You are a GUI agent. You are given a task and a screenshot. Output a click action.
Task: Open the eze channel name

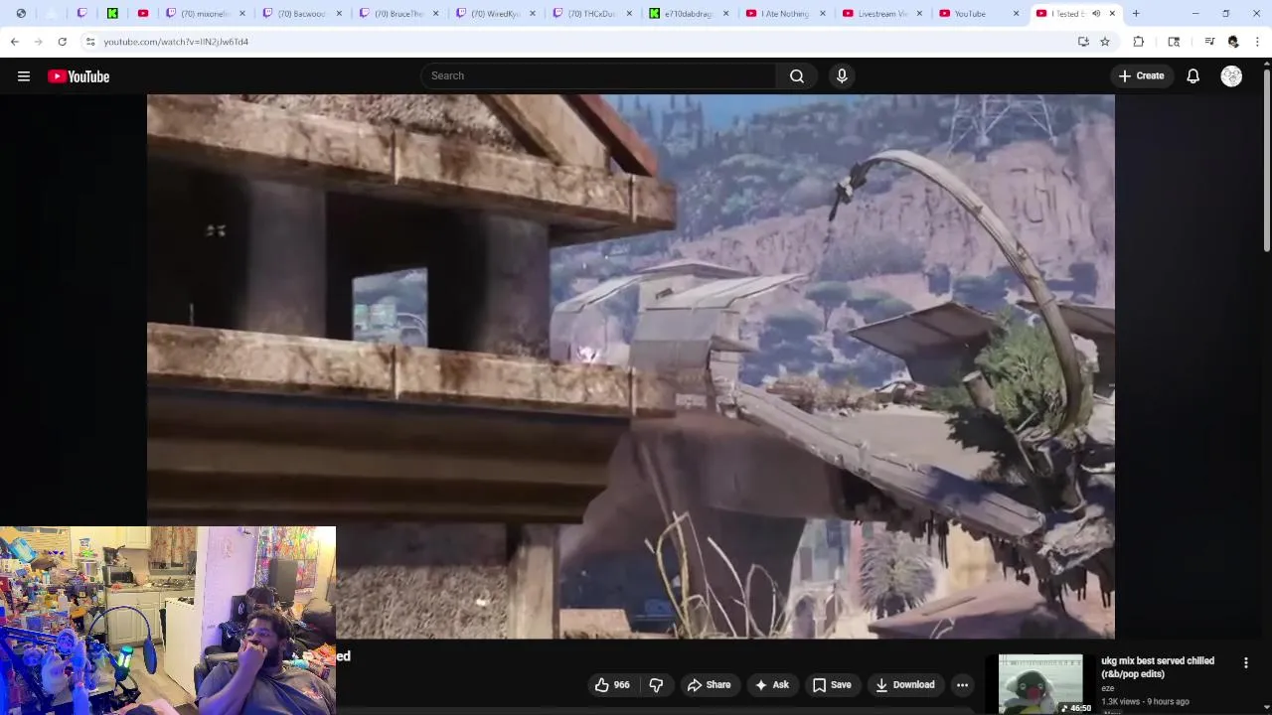click(1107, 688)
